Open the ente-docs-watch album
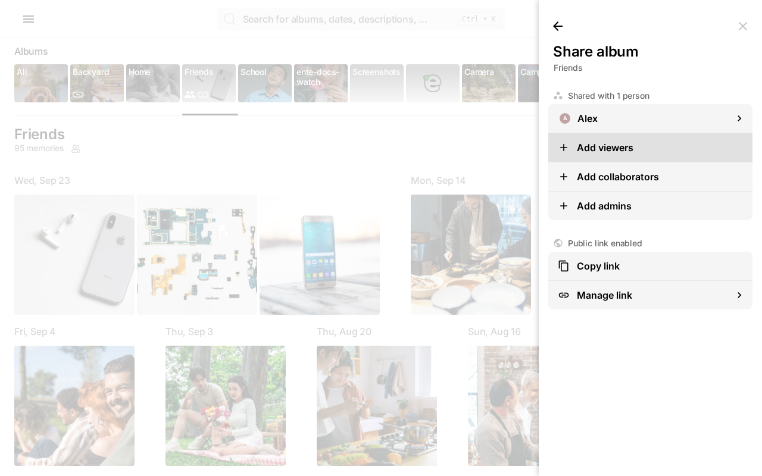Viewport: 762px width, 476px height. click(x=321, y=83)
